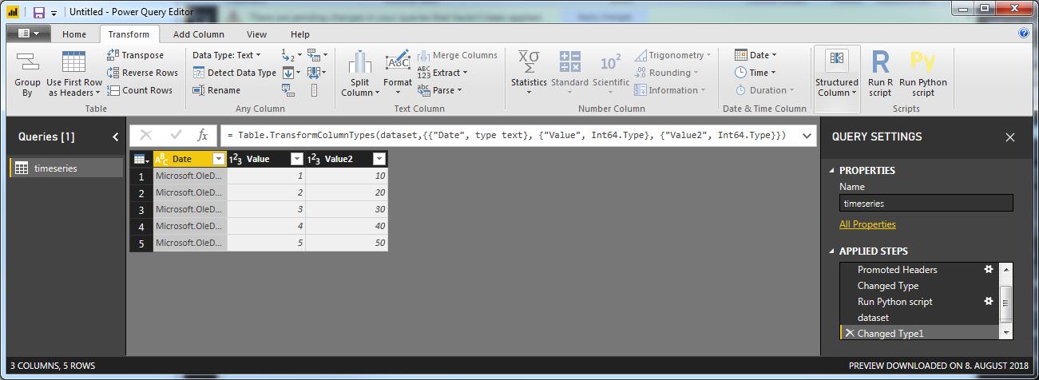Click Run Python script
This screenshot has width=1039, height=380.
coord(923,74)
